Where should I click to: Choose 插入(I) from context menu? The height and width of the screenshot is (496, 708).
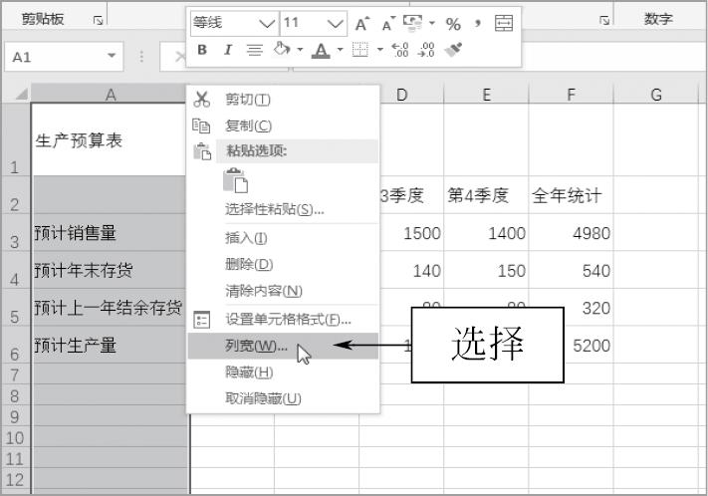click(x=283, y=238)
